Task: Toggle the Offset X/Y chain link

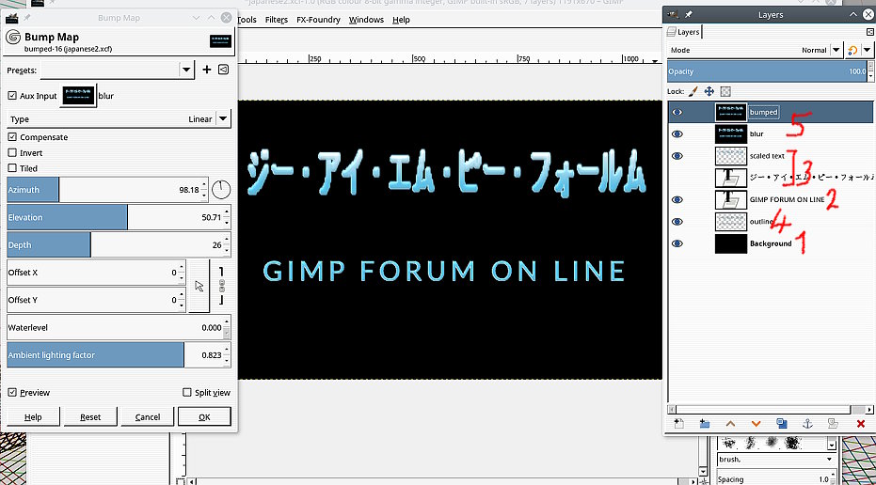Action: click(x=221, y=287)
